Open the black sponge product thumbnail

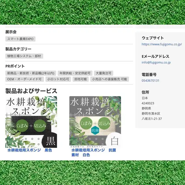[x=31, y=122]
